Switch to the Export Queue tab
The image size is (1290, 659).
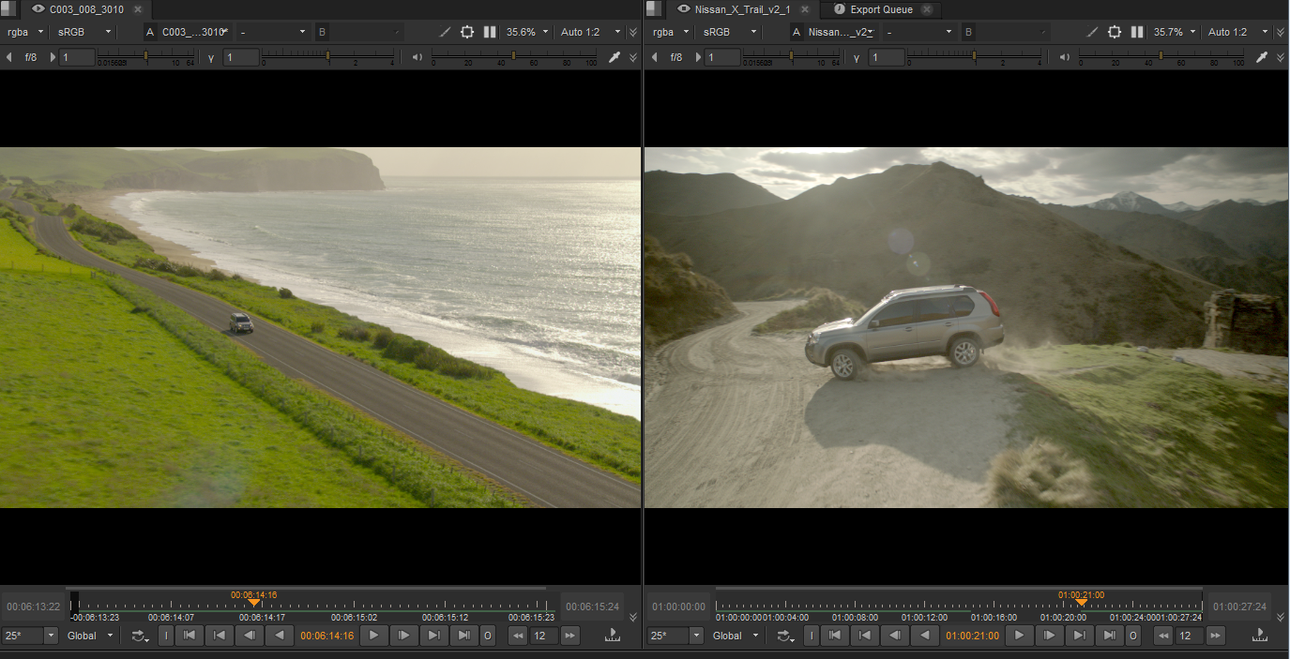(x=880, y=9)
